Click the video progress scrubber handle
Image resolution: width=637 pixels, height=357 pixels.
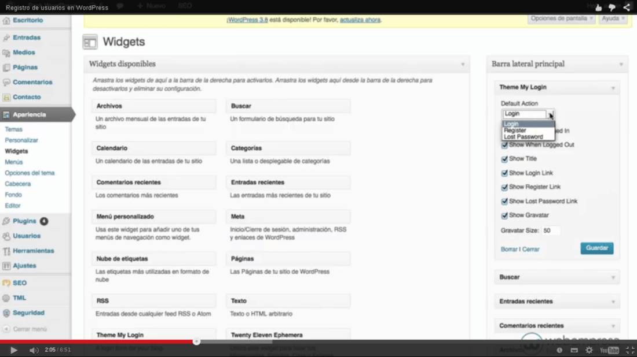(x=196, y=341)
